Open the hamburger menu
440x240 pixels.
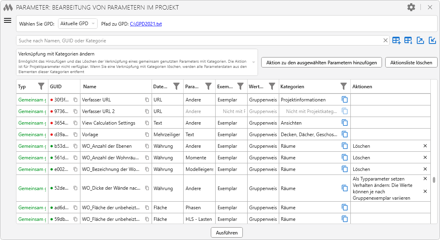pos(7,21)
